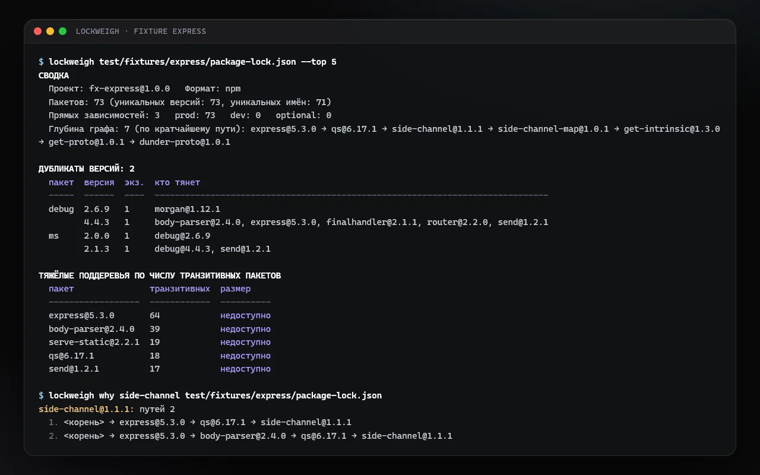Click the 4.4.3 version cell
This screenshot has width=760, height=475.
(97, 222)
